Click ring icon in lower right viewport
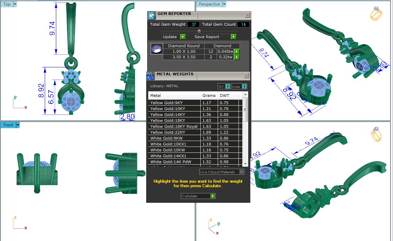This screenshot has height=241, width=393. [376, 134]
